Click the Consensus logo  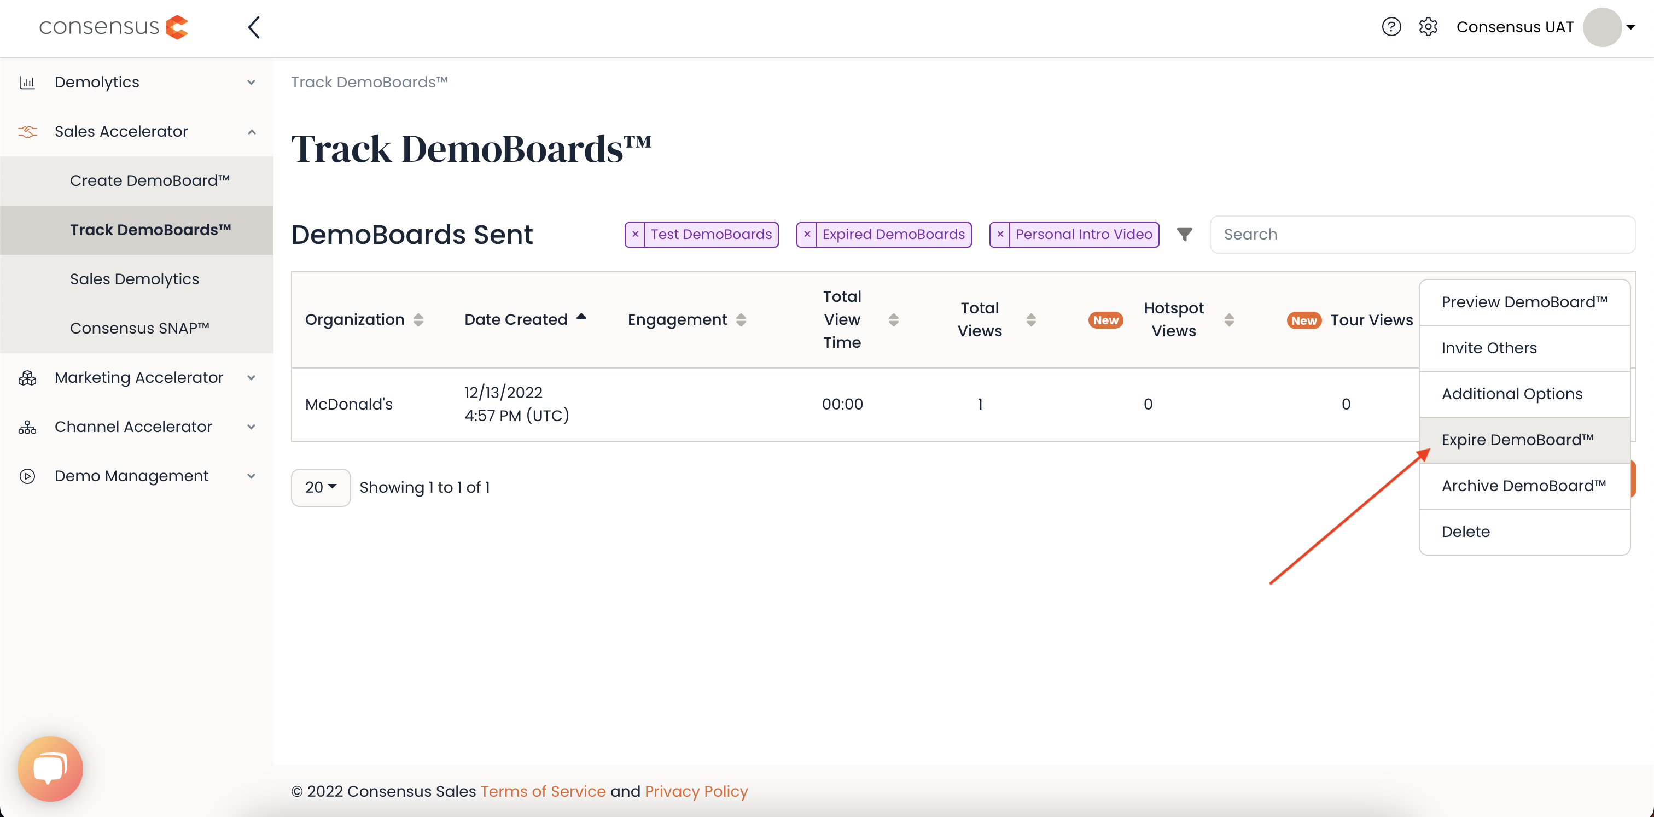click(x=114, y=27)
